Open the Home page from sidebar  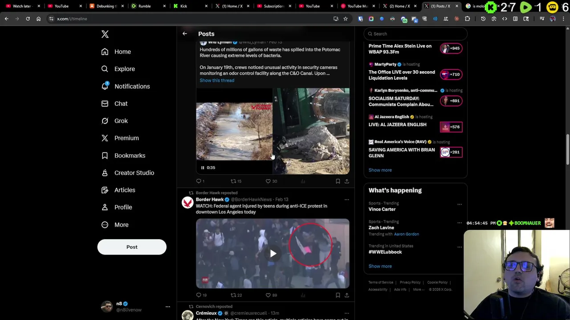click(x=116, y=52)
